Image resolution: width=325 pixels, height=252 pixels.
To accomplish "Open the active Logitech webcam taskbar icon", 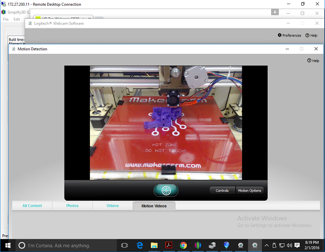I will (255, 245).
